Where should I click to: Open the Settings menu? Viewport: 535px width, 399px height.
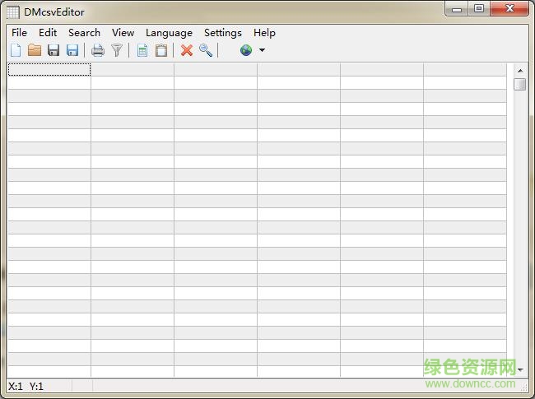tap(223, 33)
